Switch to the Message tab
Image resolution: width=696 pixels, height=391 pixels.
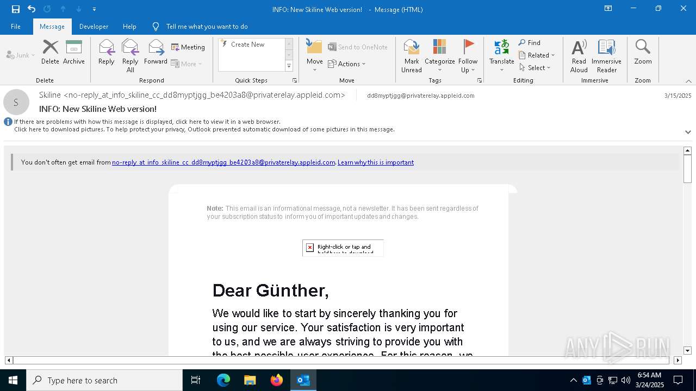[52, 27]
